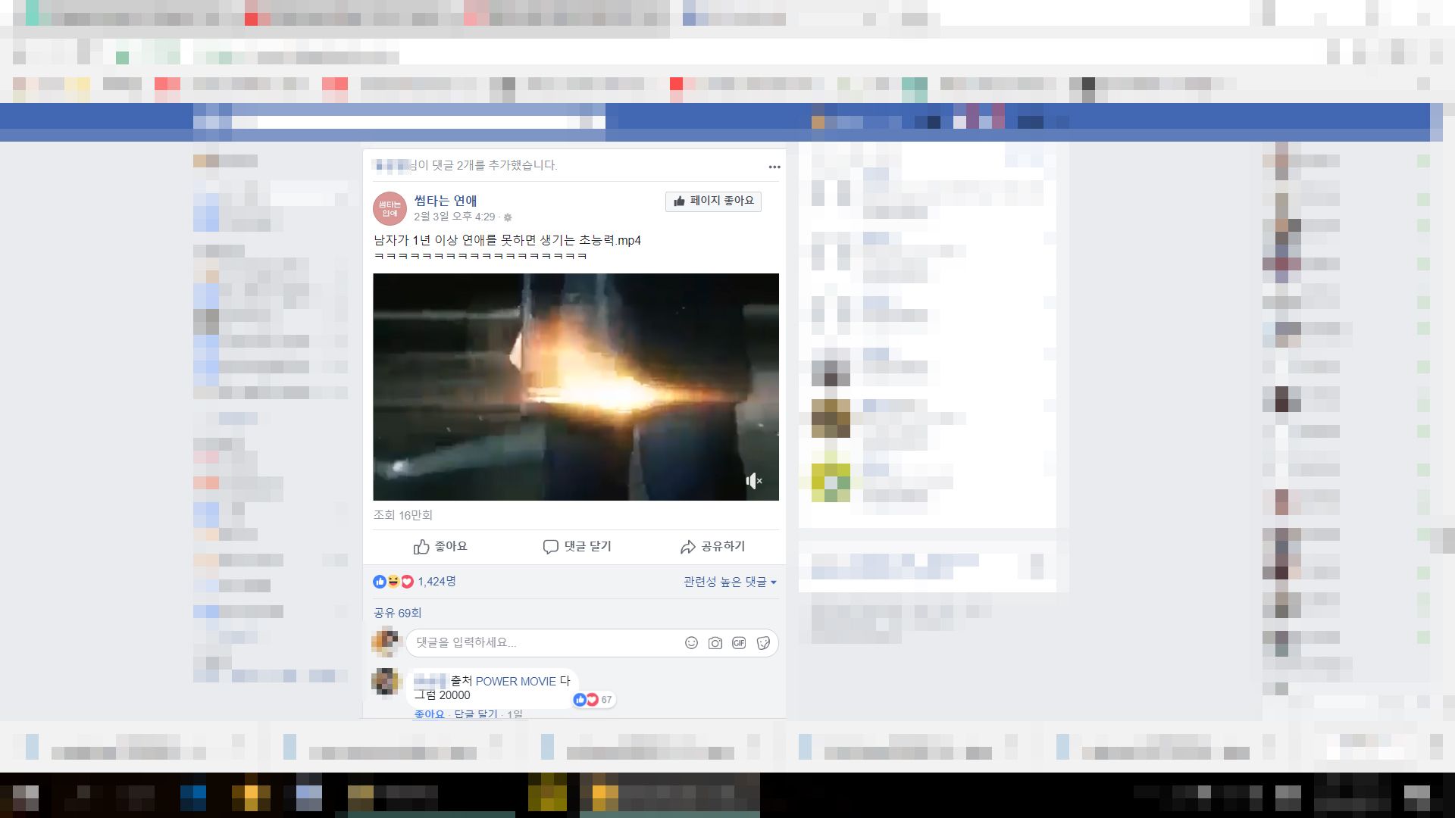The image size is (1455, 818).
Task: Click the 썸타는 연애 page name
Action: click(445, 201)
